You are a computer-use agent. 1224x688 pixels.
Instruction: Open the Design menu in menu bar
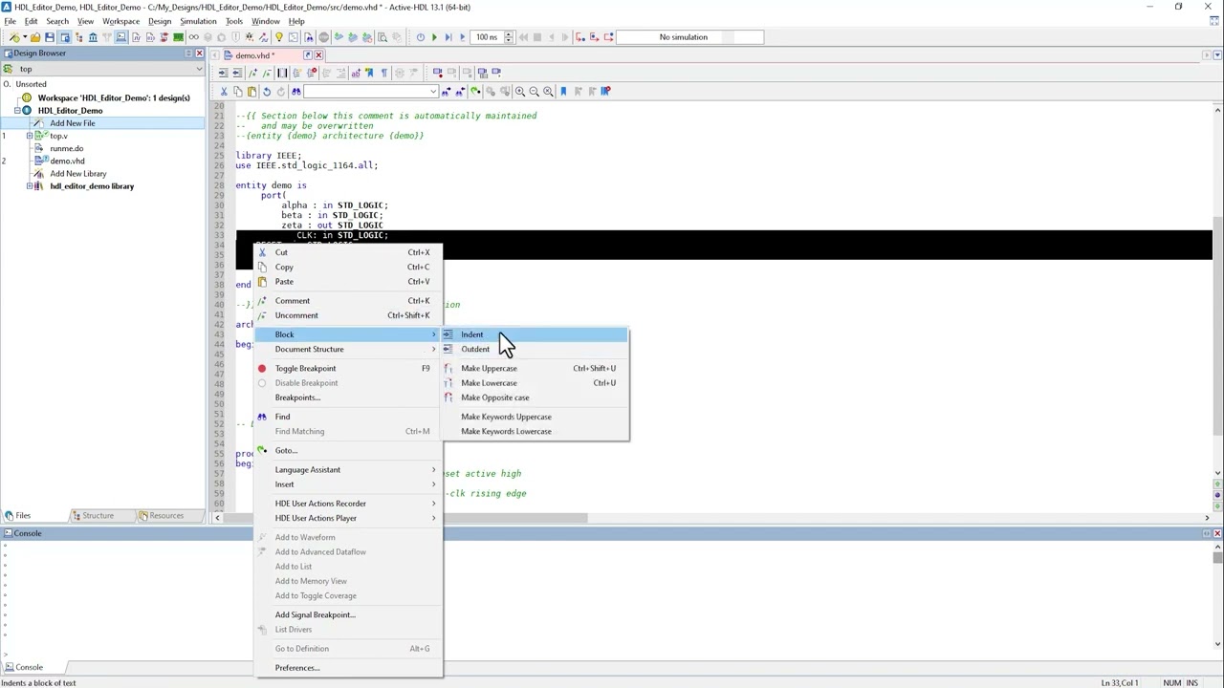click(160, 21)
